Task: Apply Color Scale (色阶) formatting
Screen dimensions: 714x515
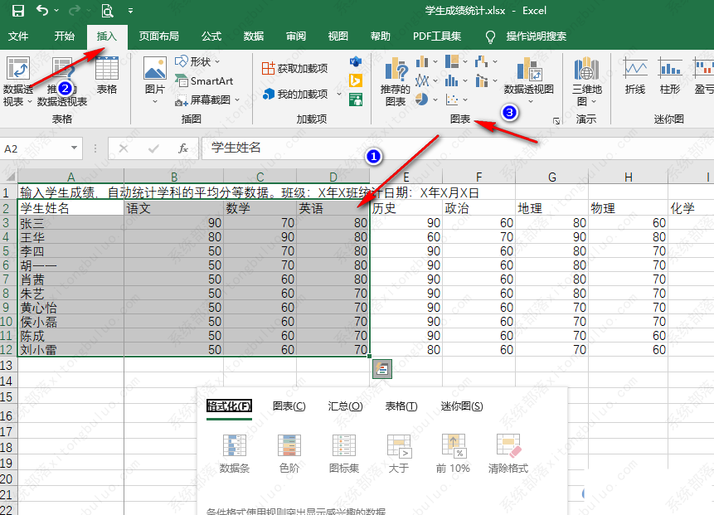Action: (289, 454)
